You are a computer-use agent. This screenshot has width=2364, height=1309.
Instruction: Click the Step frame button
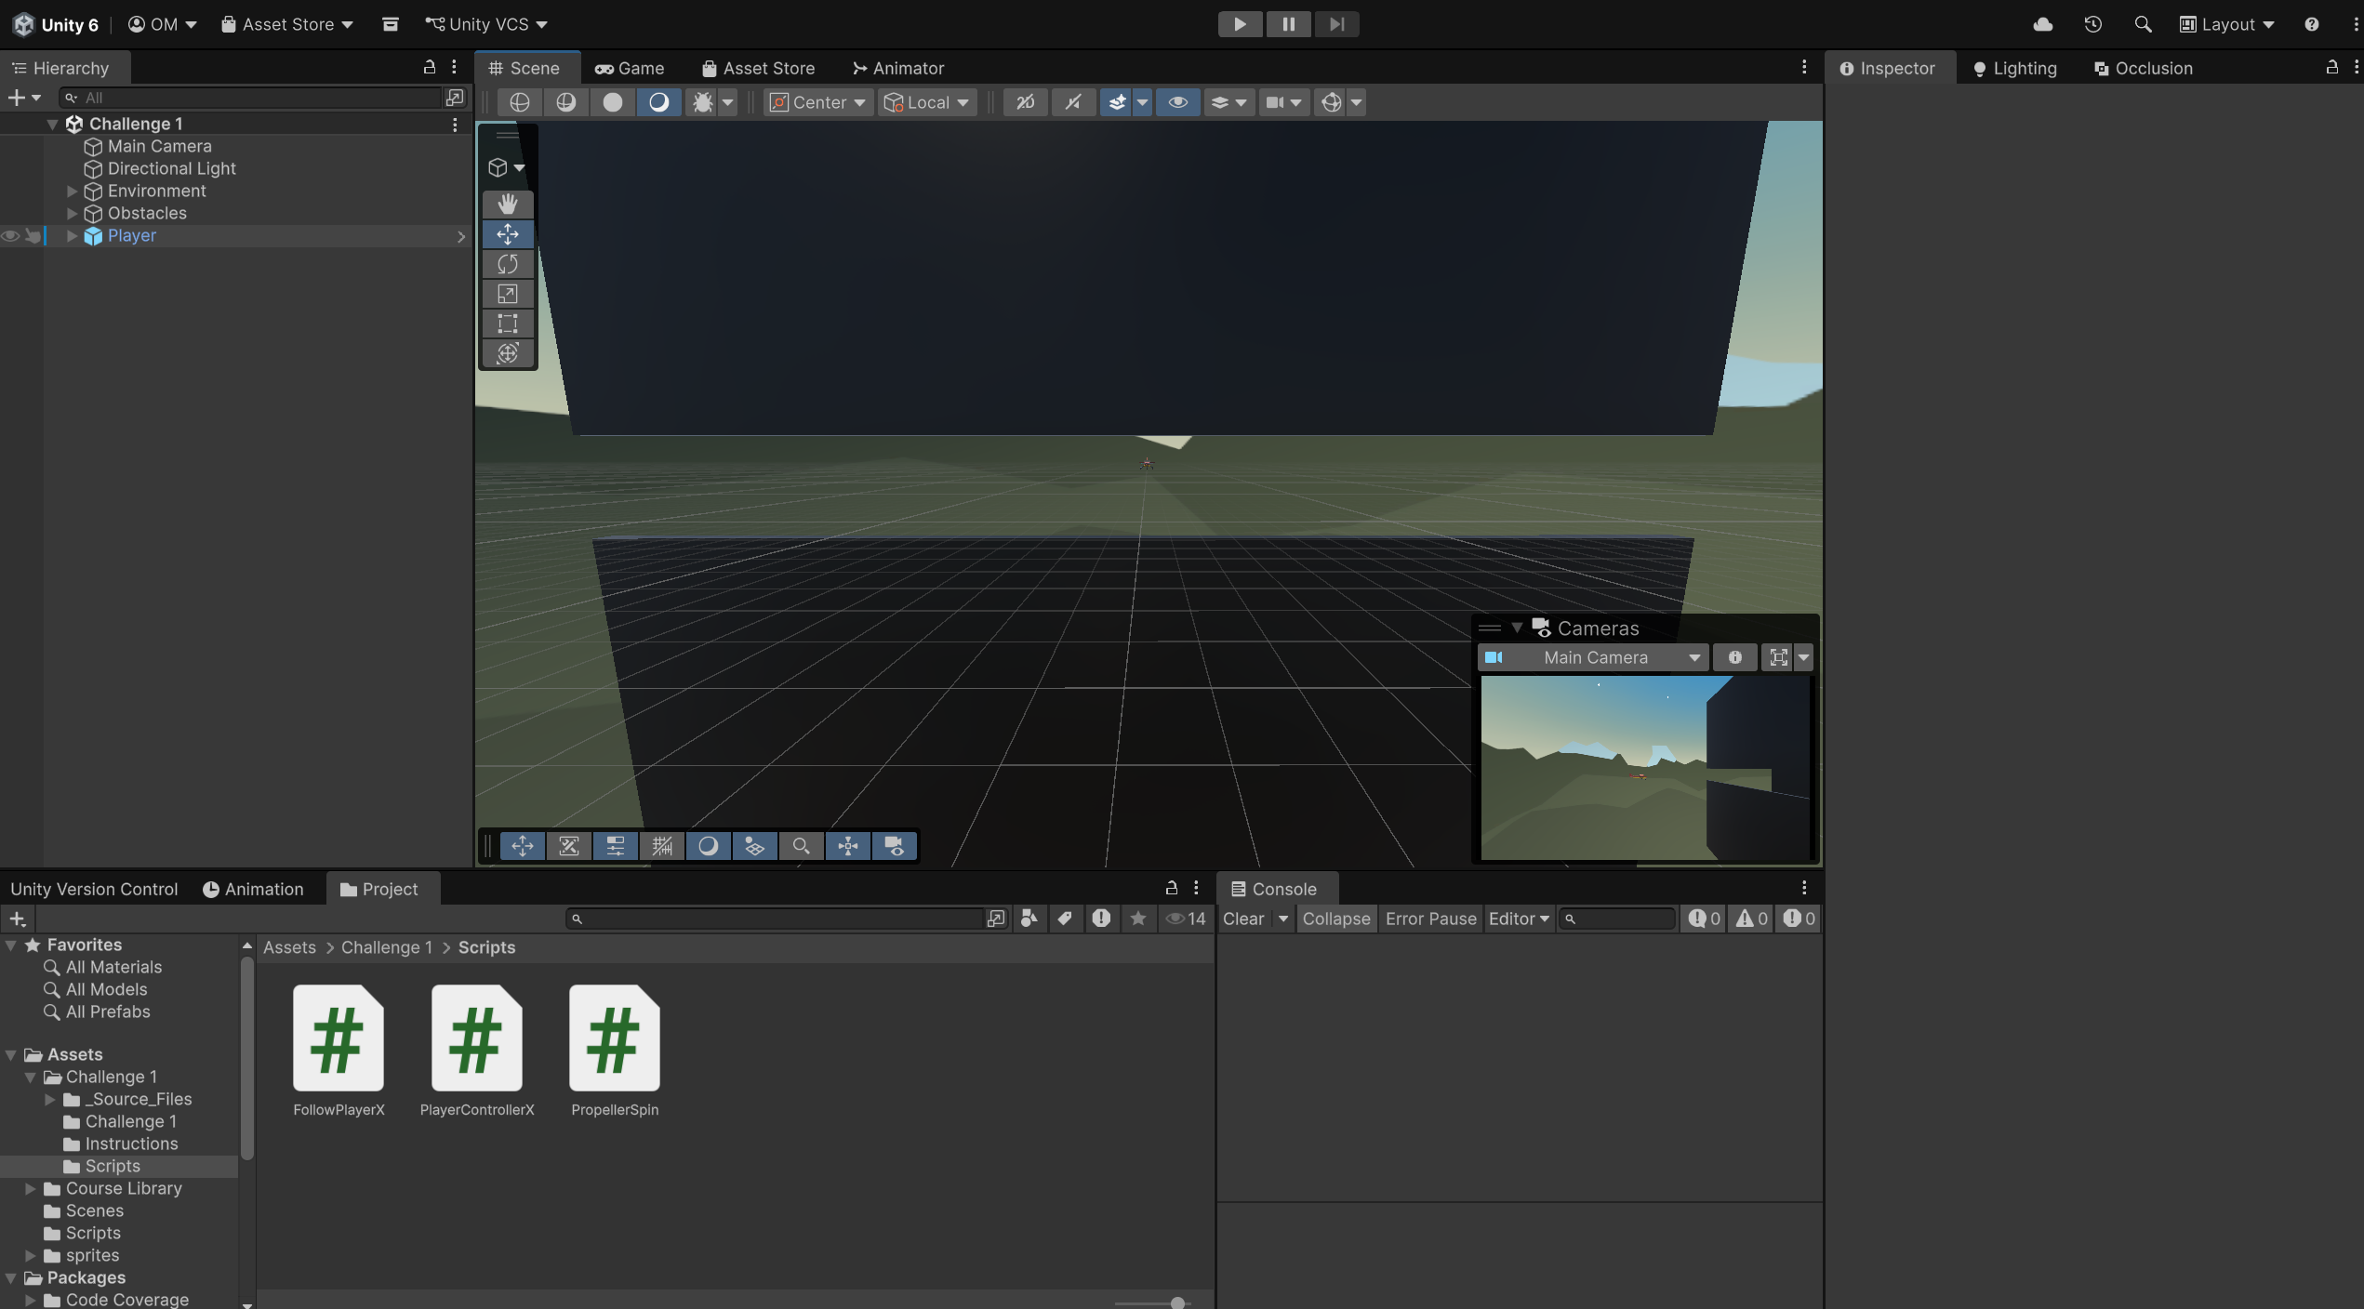tap(1336, 24)
